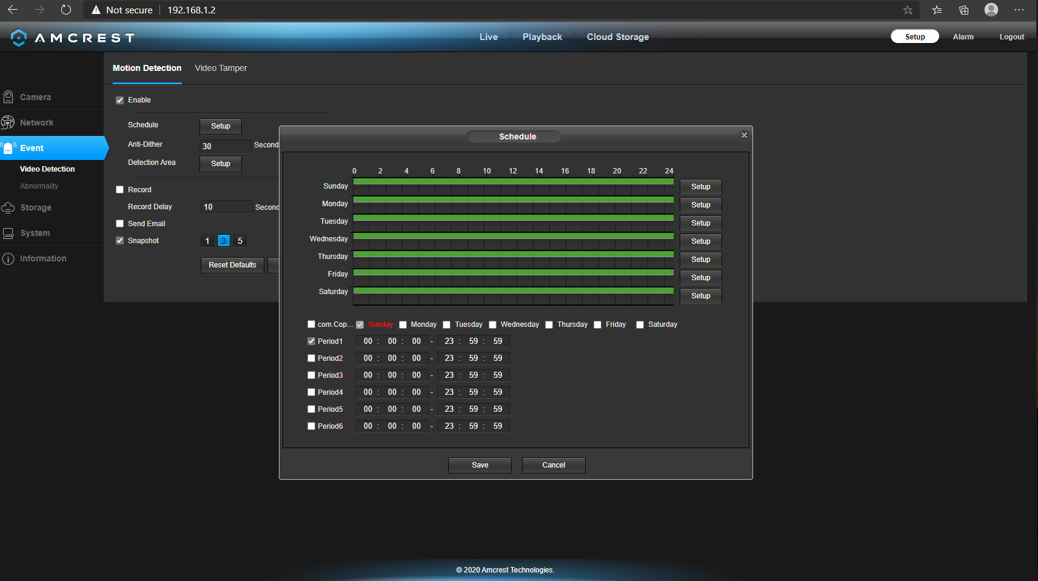Click Thursday's green schedule bar
The image size is (1038, 581).
(x=514, y=254)
